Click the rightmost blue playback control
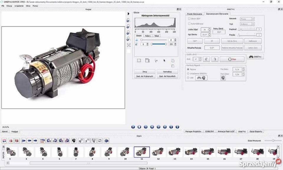The width and height of the screenshot is (283, 170). coord(177,127)
